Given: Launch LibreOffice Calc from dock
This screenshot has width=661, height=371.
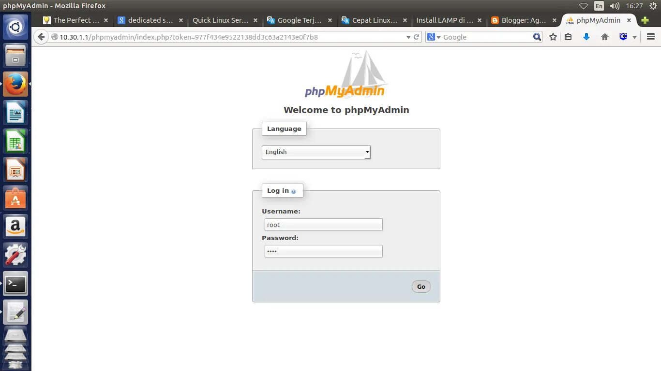Looking at the screenshot, I should tap(15, 141).
